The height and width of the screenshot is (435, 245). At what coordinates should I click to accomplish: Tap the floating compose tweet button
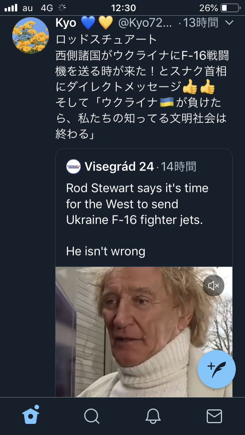coord(216,369)
